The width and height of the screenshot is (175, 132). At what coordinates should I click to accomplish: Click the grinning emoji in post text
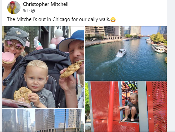pos(113,20)
